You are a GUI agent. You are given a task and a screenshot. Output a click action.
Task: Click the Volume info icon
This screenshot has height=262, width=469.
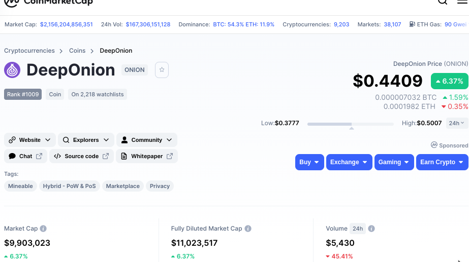371,229
